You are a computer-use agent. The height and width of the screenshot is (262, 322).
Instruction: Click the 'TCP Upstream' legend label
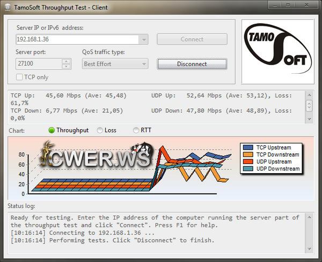coord(274,147)
